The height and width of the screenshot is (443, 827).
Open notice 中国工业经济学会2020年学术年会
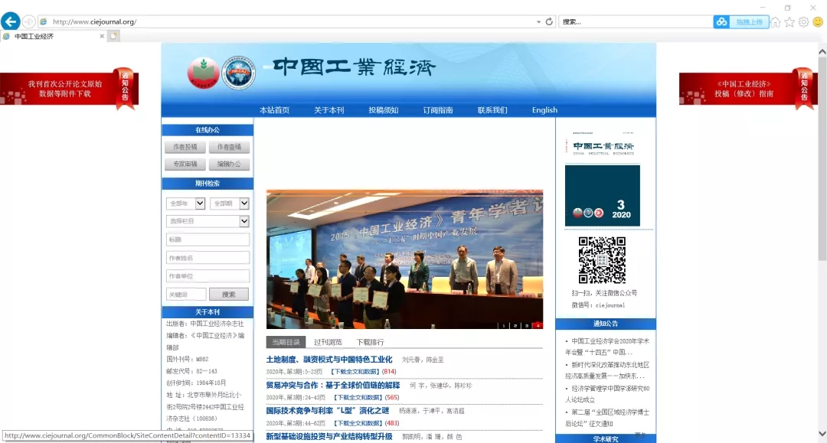coord(607,347)
